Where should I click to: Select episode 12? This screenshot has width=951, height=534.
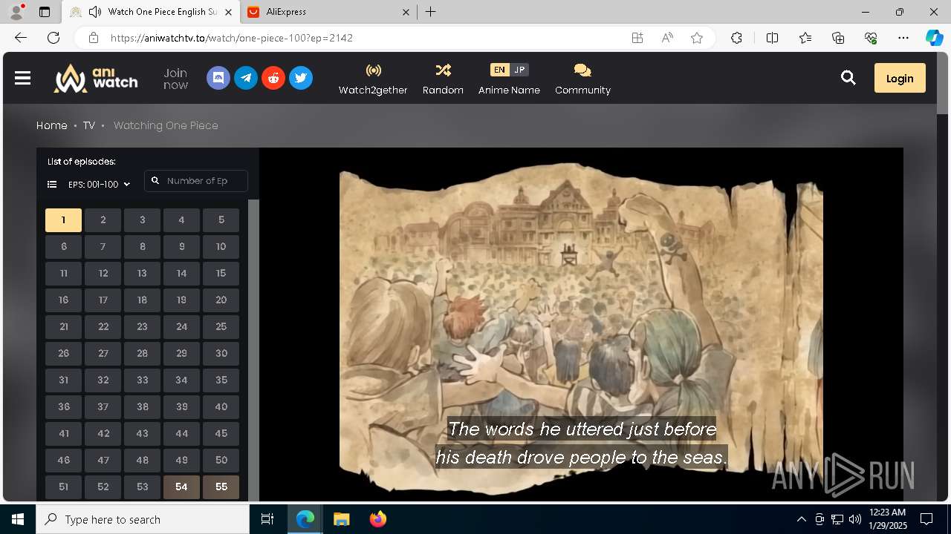click(103, 274)
